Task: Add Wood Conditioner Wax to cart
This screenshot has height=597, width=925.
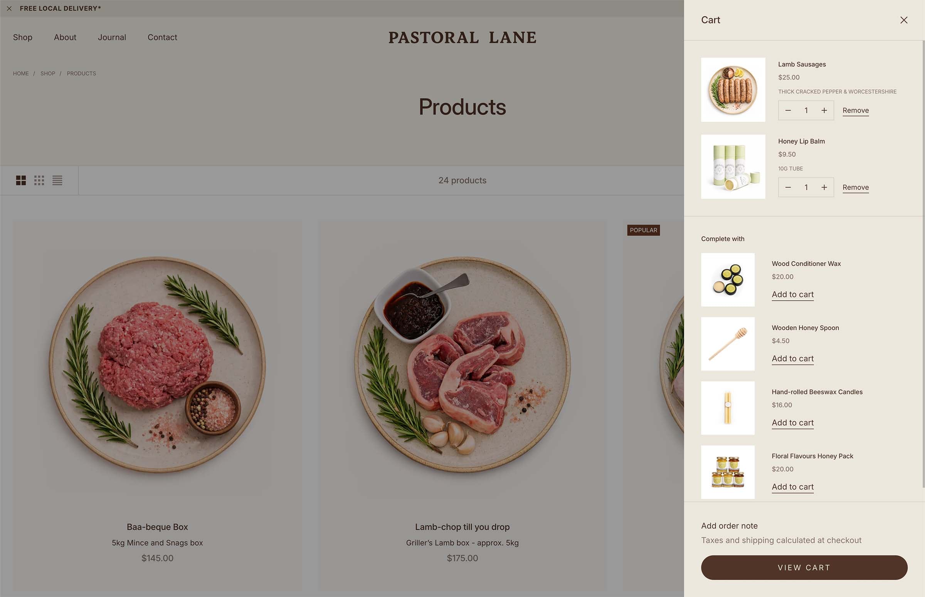Action: [x=793, y=294]
